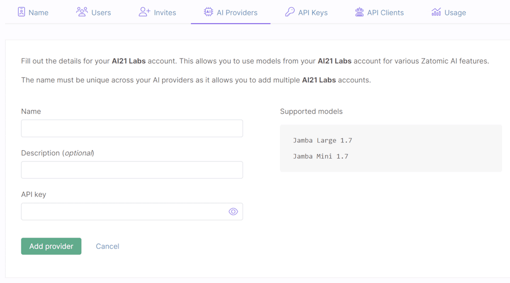Click the Invites add-person icon
The width and height of the screenshot is (510, 283).
144,12
